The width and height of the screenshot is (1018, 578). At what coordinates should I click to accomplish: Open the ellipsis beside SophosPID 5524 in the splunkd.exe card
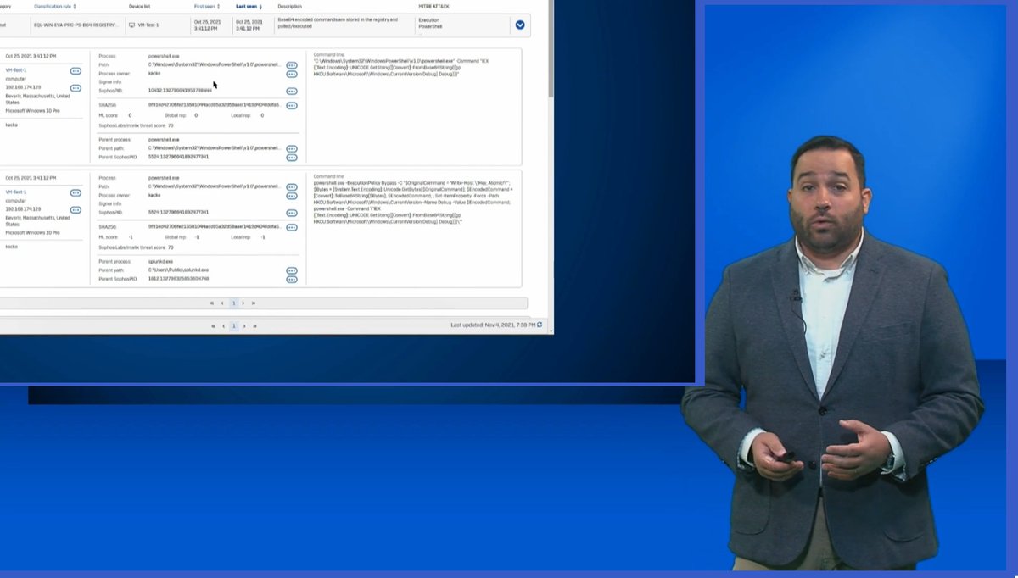292,213
